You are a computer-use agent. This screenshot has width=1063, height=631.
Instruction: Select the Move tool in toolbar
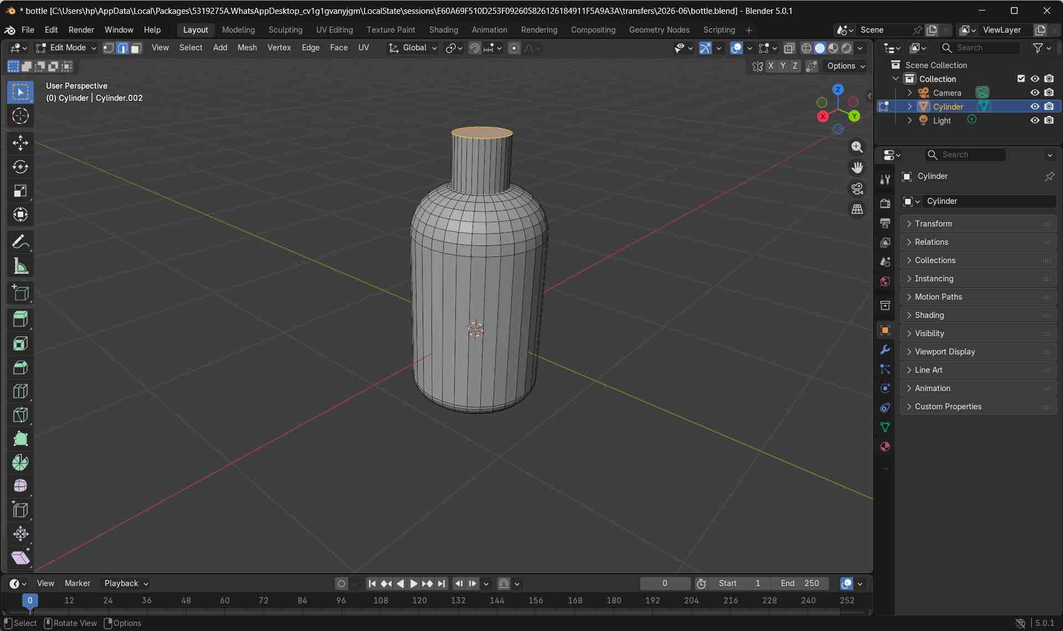tap(20, 143)
